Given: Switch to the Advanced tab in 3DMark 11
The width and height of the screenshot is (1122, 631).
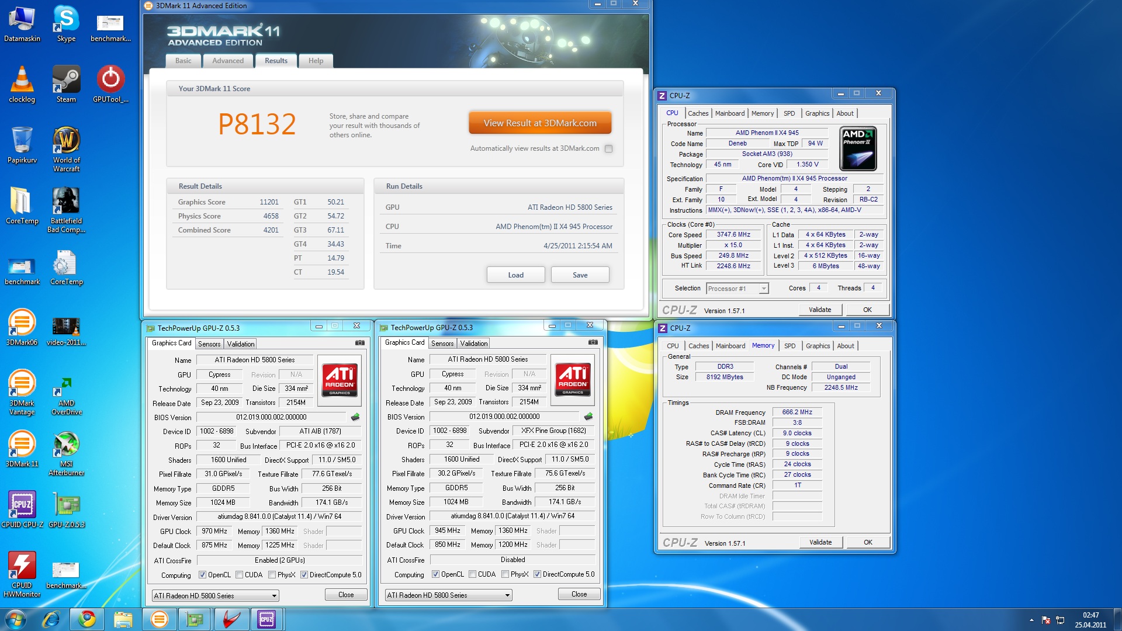Looking at the screenshot, I should pyautogui.click(x=228, y=61).
